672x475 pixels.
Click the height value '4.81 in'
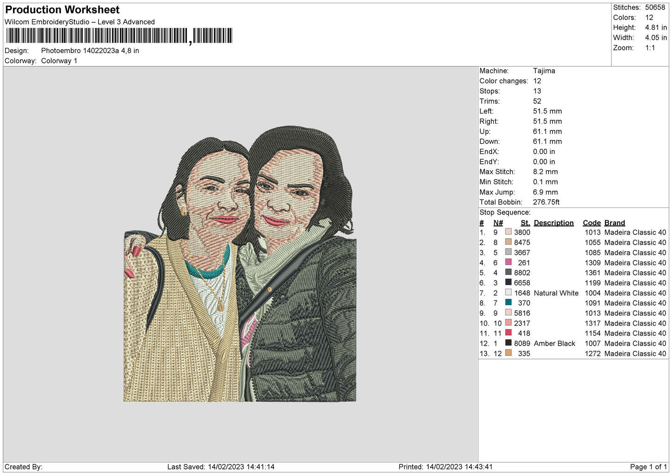(656, 27)
